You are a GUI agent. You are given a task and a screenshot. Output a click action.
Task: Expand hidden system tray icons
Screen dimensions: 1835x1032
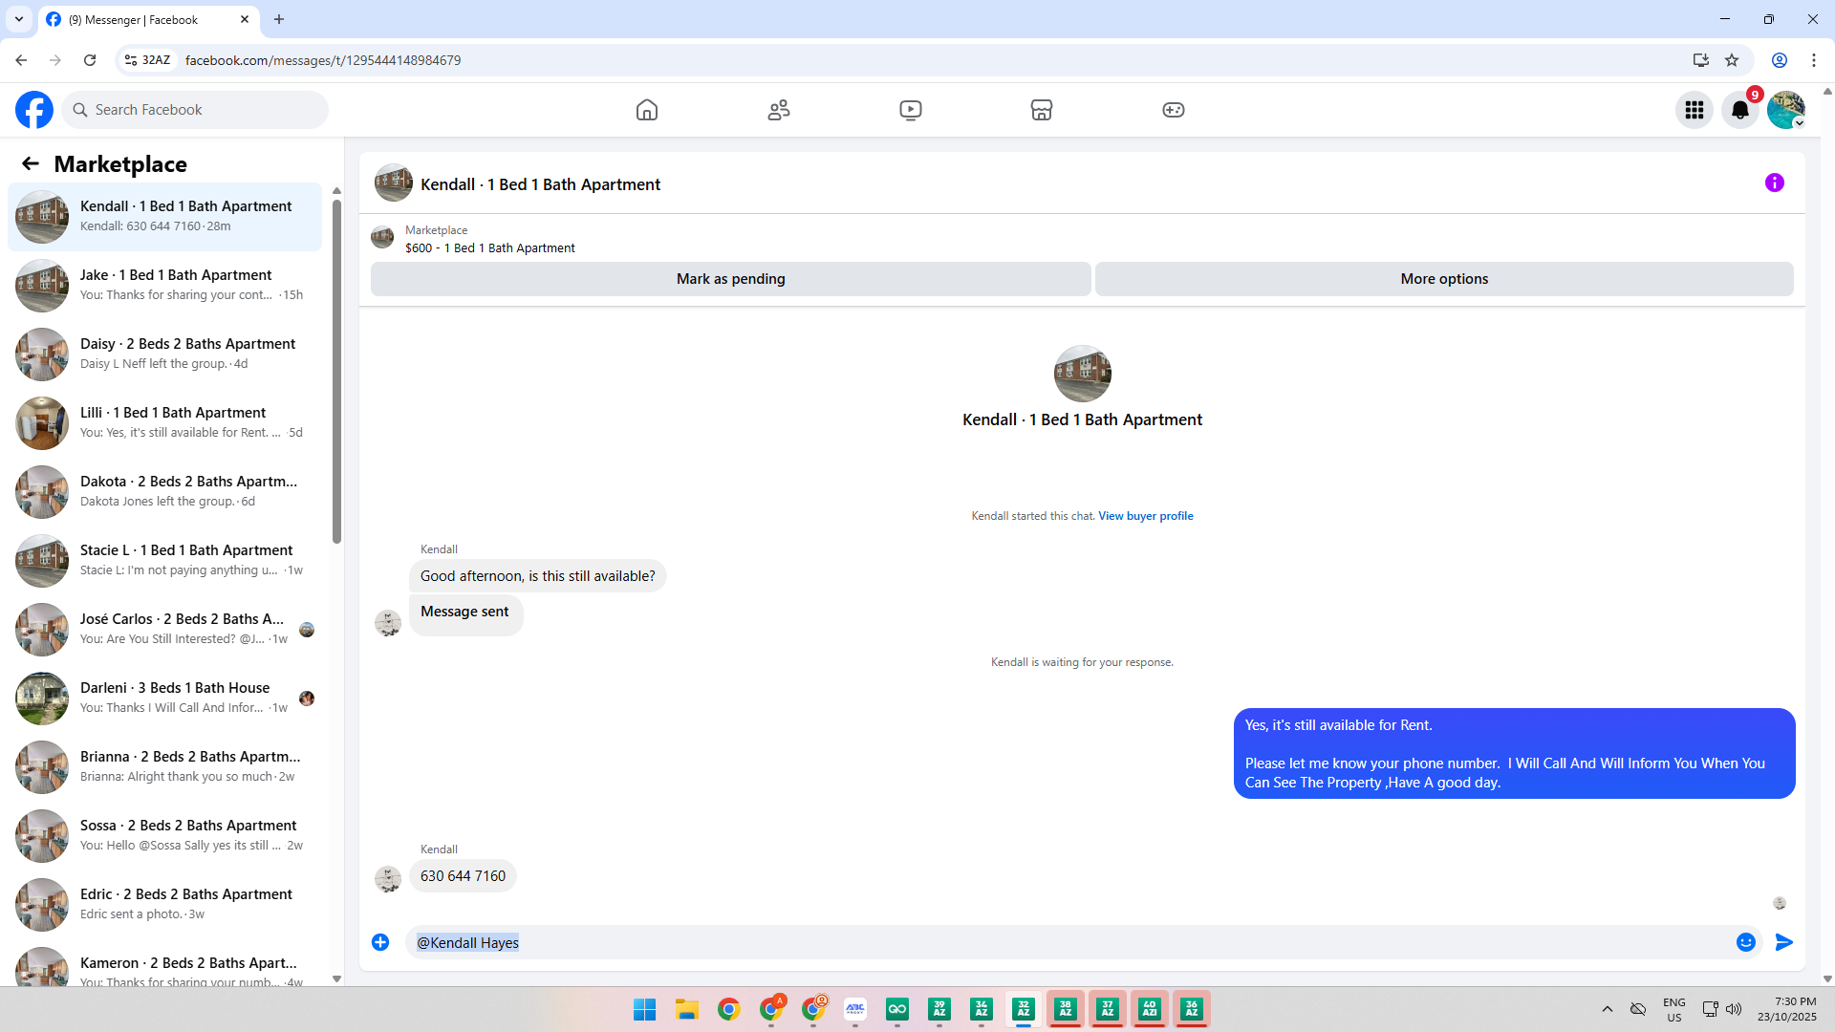1608,1009
